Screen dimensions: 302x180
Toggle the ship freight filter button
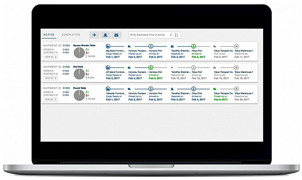[x=105, y=35]
